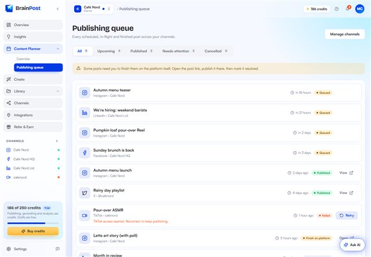Expand the Library menu chevron

[58, 91]
